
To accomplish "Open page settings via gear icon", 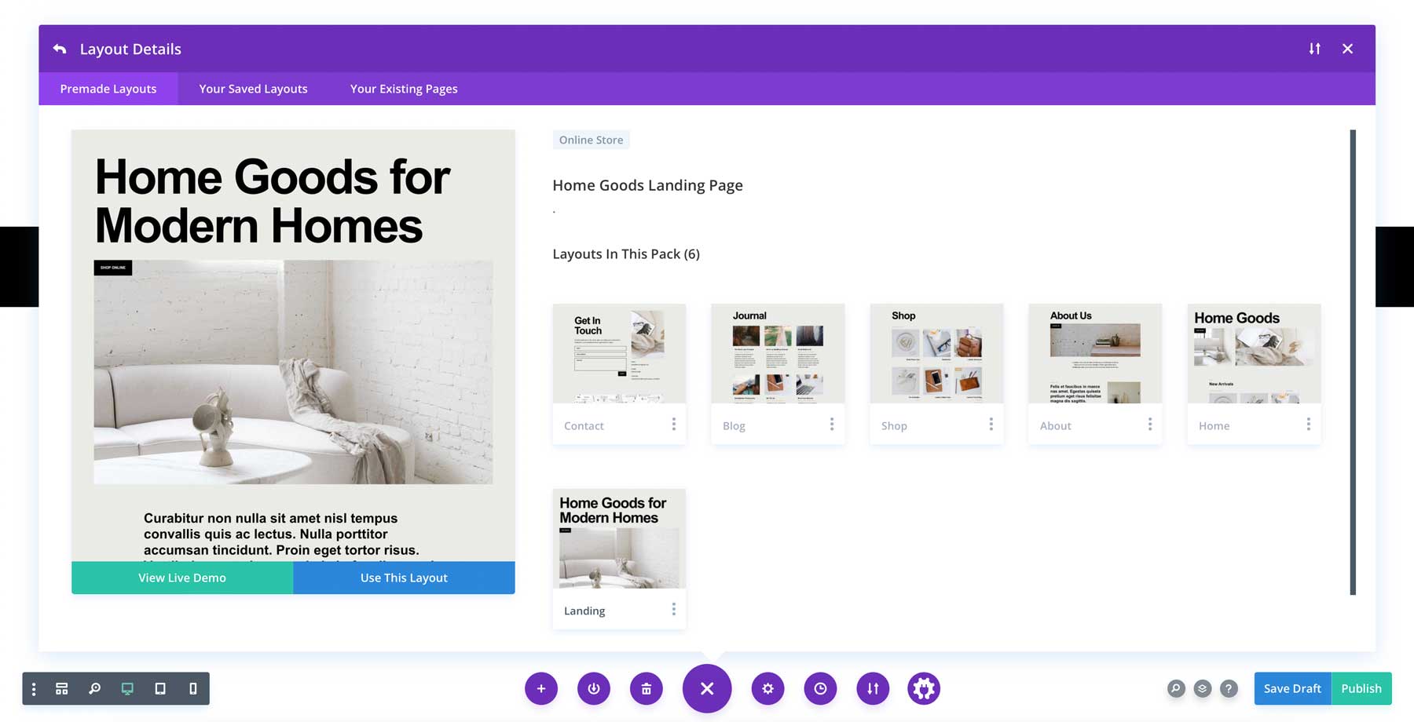I will coord(768,688).
